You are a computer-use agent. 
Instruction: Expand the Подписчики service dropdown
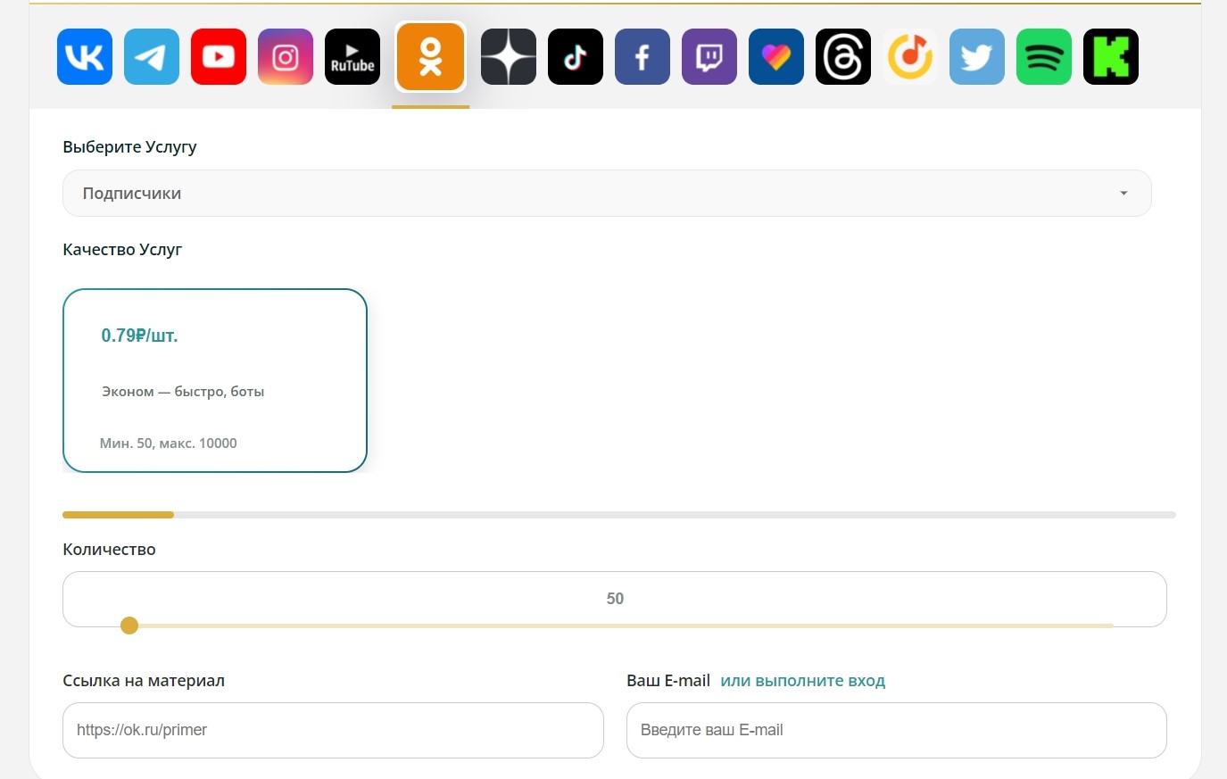[607, 193]
